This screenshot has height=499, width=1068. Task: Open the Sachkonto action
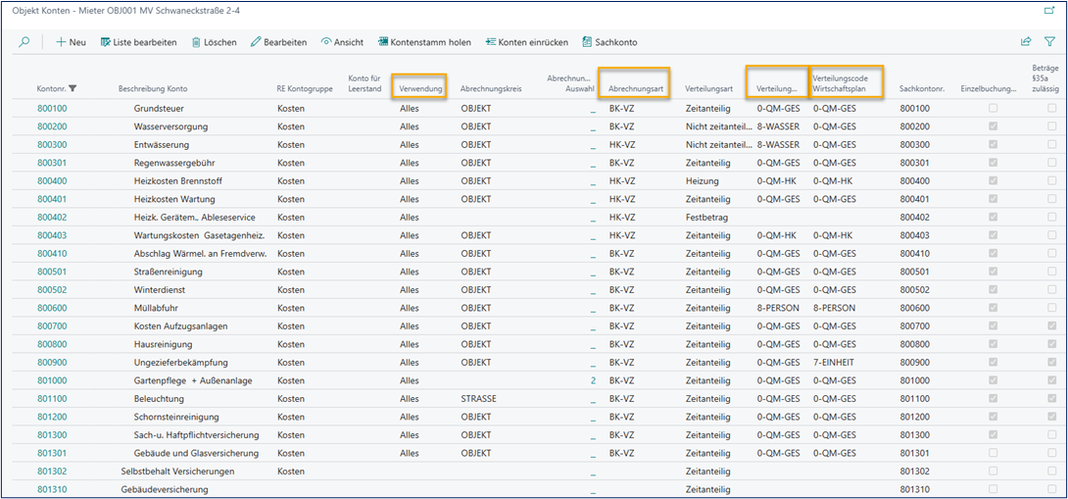(x=609, y=42)
